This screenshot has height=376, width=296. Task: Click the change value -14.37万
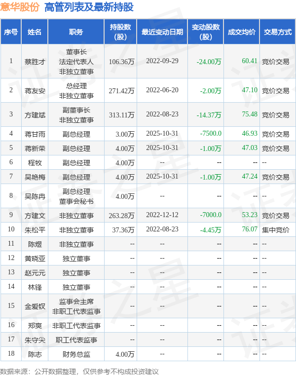point(209,115)
